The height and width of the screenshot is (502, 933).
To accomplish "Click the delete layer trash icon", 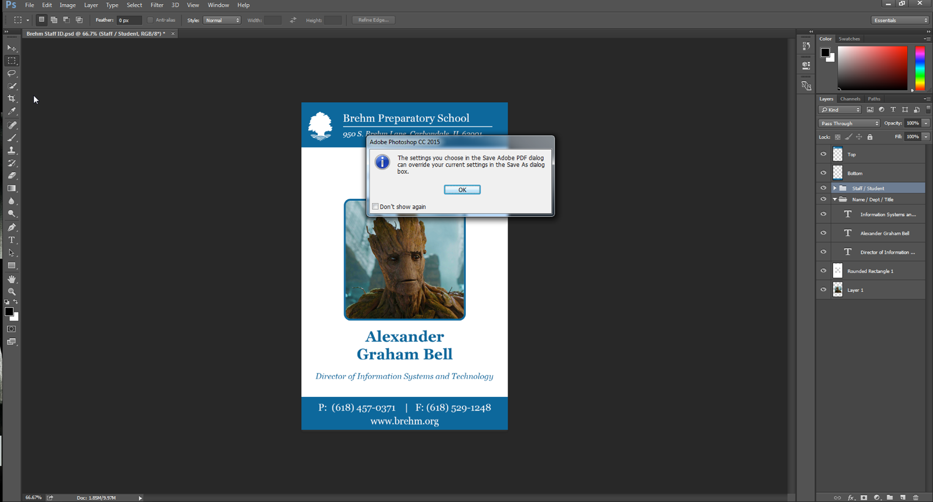I will pyautogui.click(x=915, y=497).
